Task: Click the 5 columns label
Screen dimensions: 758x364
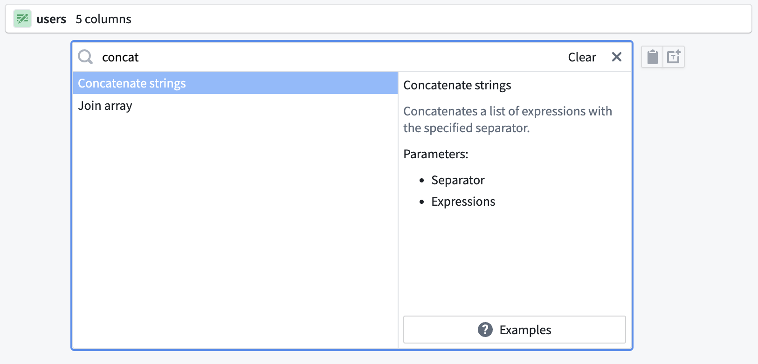Action: click(103, 19)
